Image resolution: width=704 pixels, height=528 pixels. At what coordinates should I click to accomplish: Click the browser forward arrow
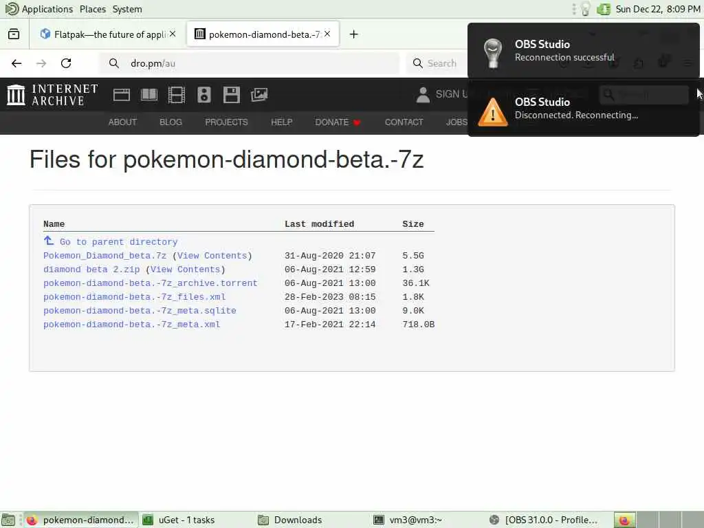tap(41, 63)
